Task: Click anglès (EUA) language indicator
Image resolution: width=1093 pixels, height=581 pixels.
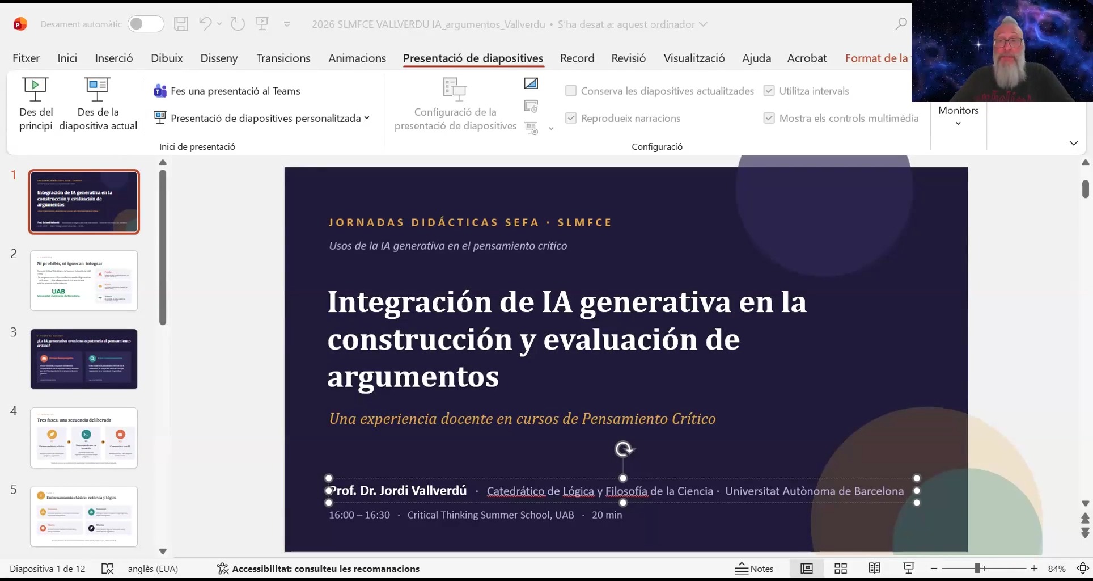Action: (153, 569)
